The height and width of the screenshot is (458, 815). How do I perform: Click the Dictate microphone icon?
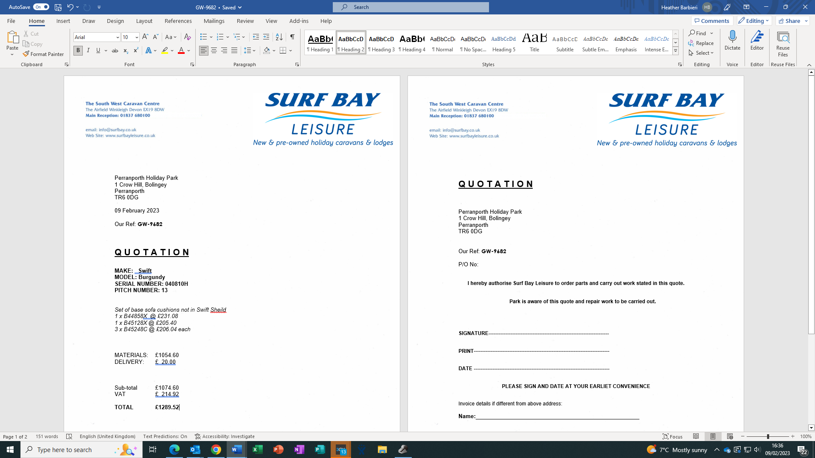[732, 37]
